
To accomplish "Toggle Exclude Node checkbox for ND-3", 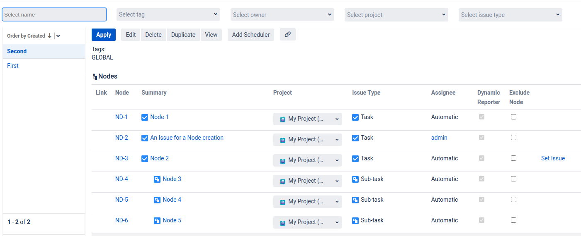I will pyautogui.click(x=513, y=158).
